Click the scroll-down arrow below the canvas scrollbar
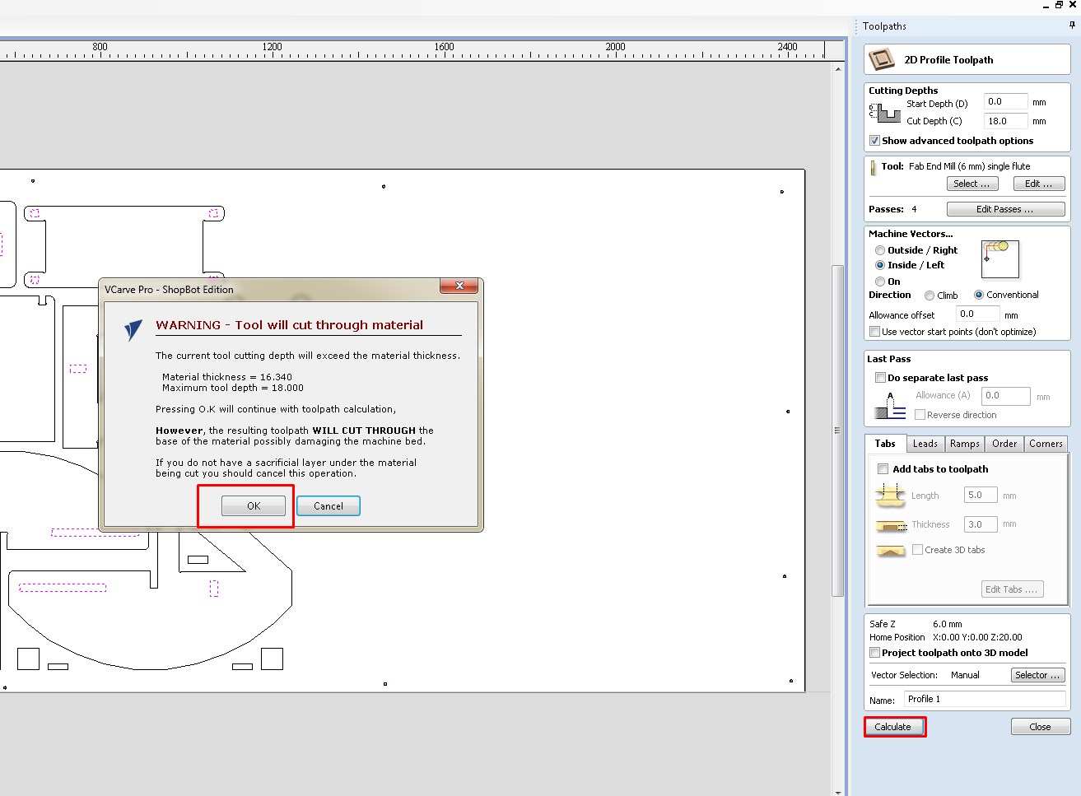The width and height of the screenshot is (1081, 796). click(x=838, y=792)
